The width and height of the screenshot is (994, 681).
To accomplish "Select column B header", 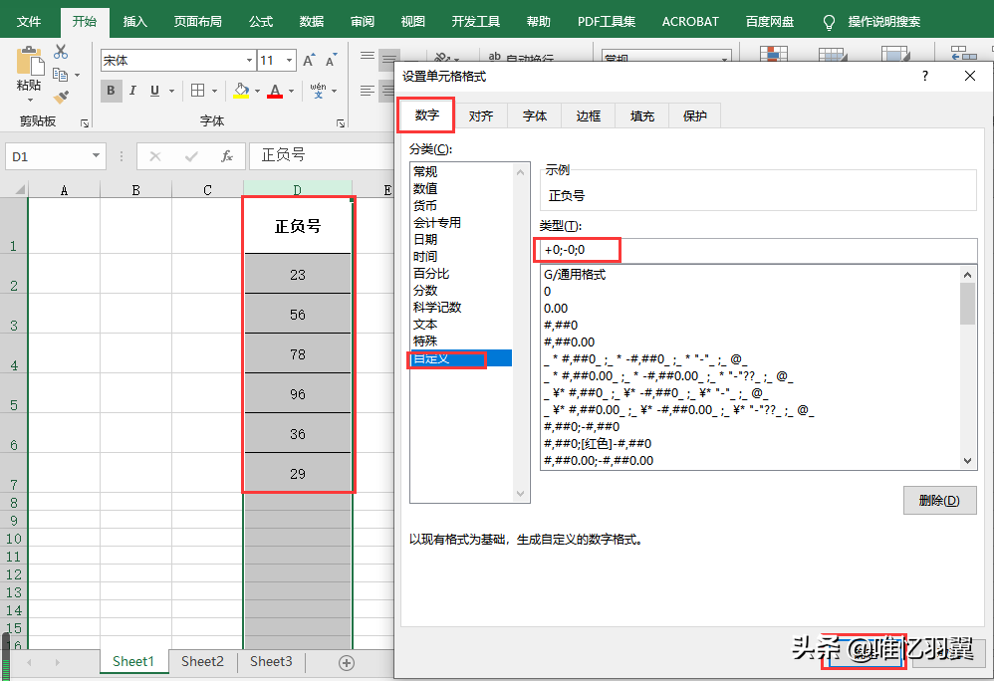I will (x=135, y=189).
